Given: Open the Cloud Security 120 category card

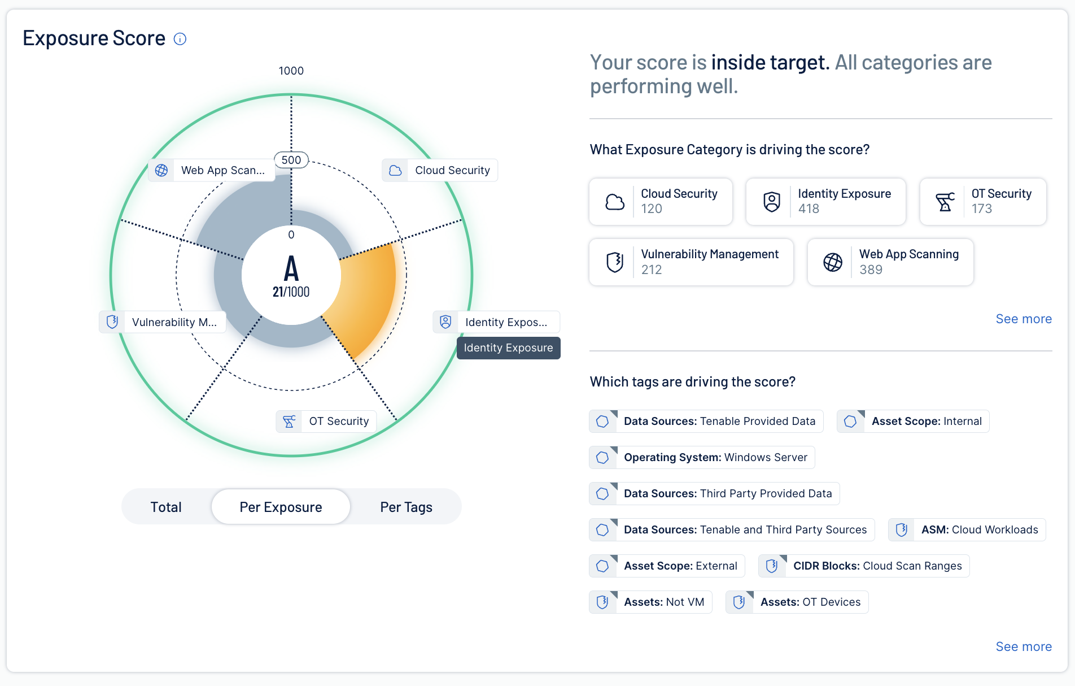Looking at the screenshot, I should (x=661, y=202).
